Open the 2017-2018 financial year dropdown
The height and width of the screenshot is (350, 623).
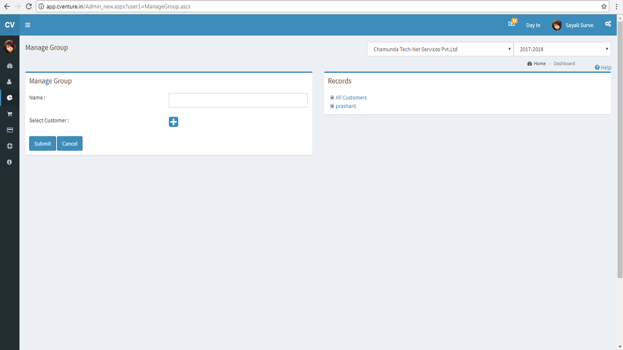click(x=562, y=49)
